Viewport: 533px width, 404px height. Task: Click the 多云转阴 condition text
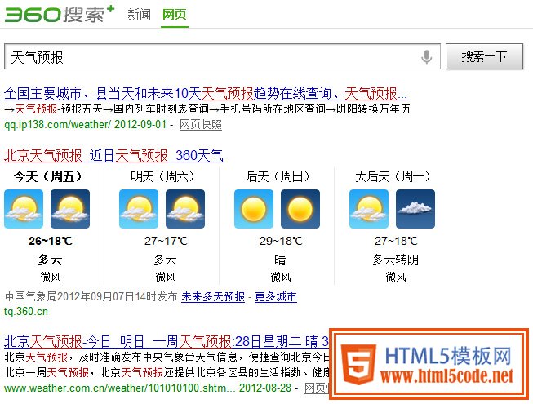pyautogui.click(x=395, y=260)
